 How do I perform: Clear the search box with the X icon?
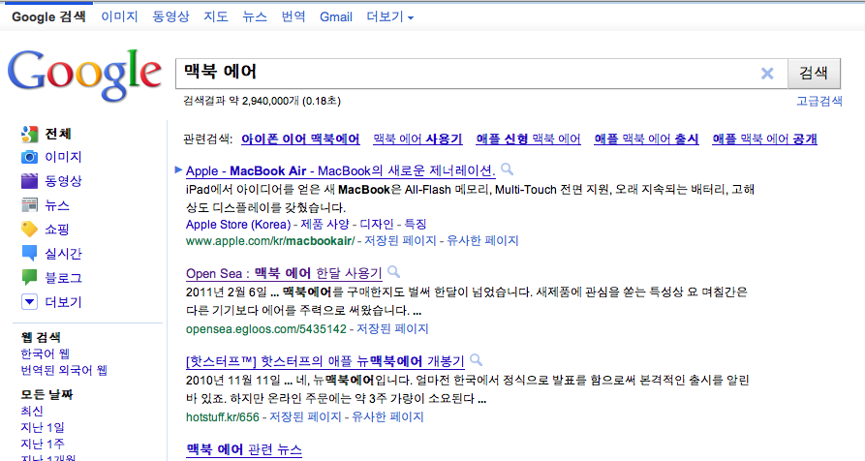[767, 74]
